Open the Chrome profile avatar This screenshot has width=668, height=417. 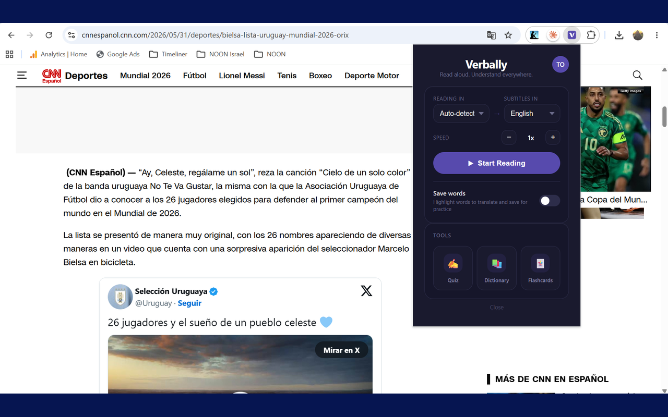[638, 35]
